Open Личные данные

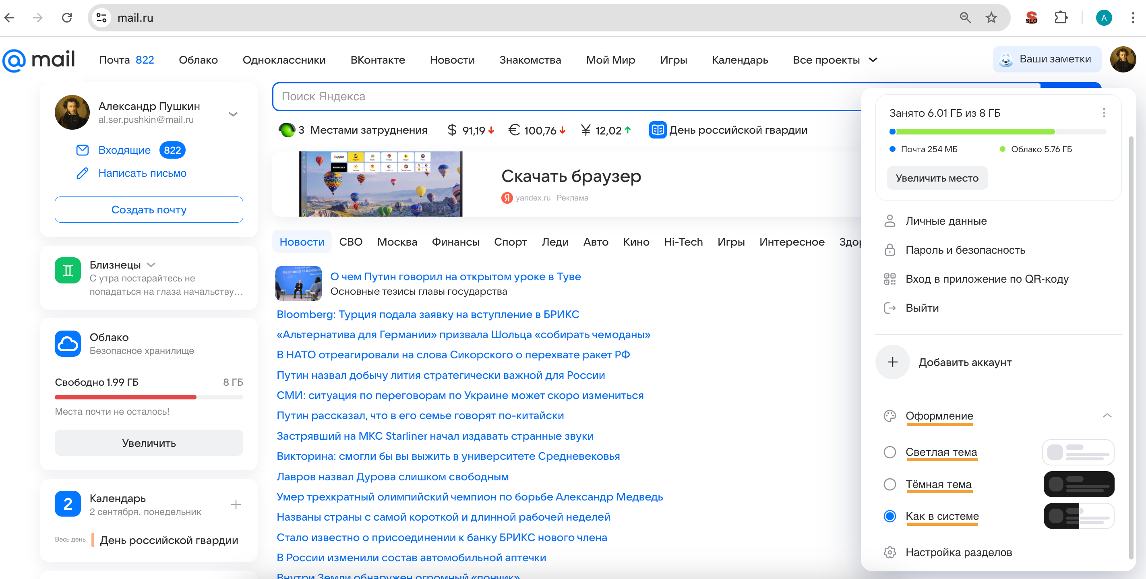[935, 221]
